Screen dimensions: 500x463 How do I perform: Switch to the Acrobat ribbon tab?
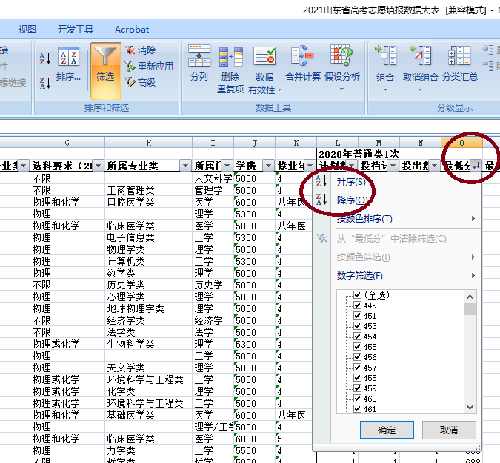[132, 30]
